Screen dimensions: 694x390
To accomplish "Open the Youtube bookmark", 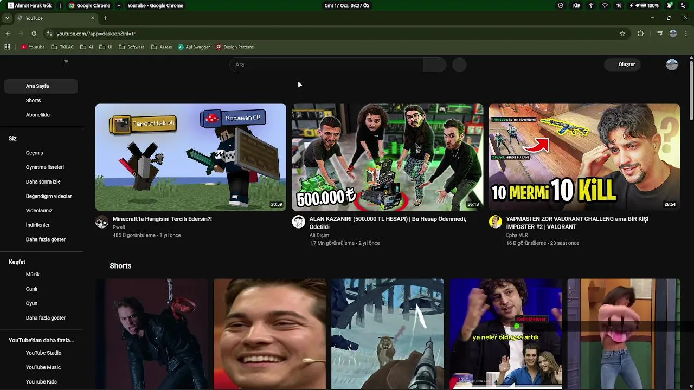I will [x=33, y=47].
